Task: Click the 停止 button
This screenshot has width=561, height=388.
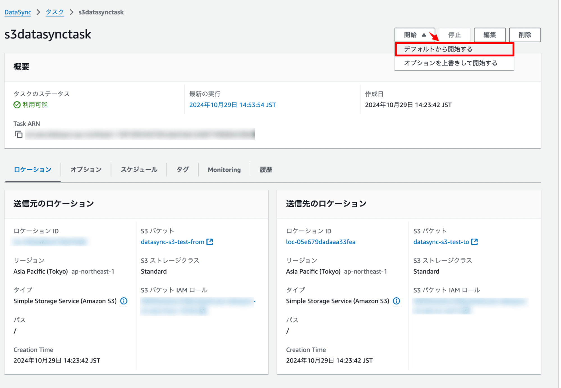Action: point(454,35)
